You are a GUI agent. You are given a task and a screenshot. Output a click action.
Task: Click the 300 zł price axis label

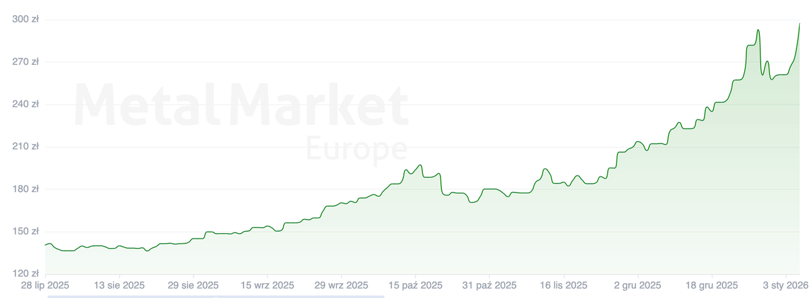click(x=26, y=20)
